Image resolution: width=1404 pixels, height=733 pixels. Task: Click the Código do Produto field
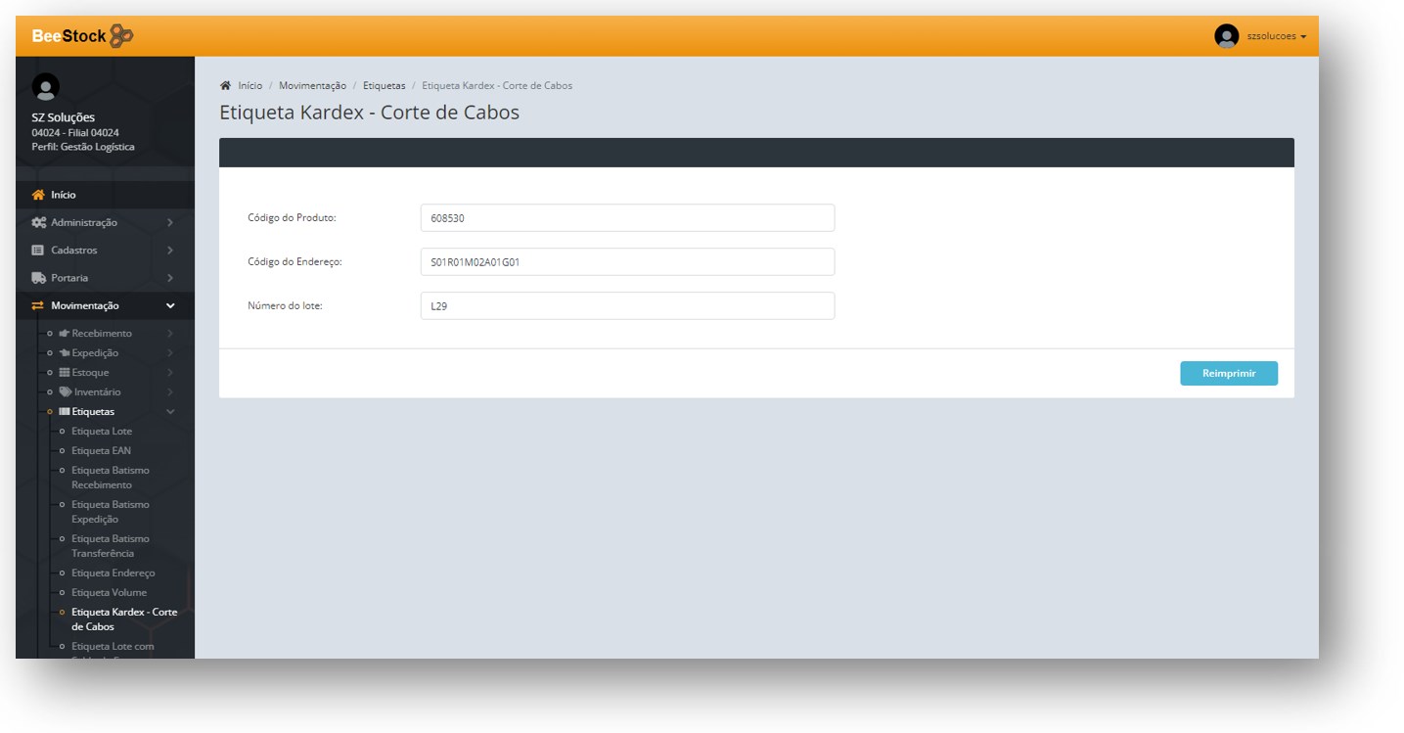(627, 218)
